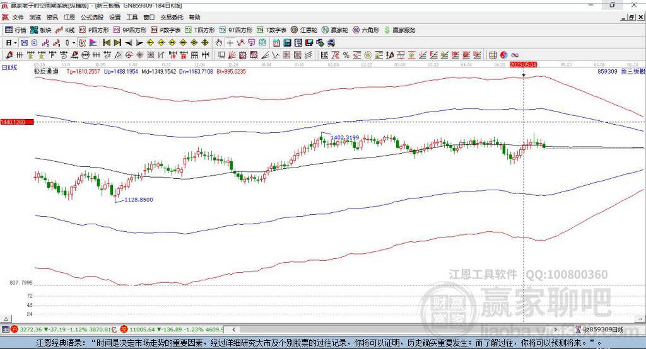Click the 极反通道 indicator name

46,71
